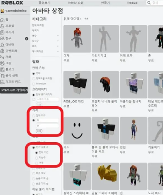Open the blue and black motorcycle shirt thumbnail
This screenshot has height=195, width=163.
[105, 130]
